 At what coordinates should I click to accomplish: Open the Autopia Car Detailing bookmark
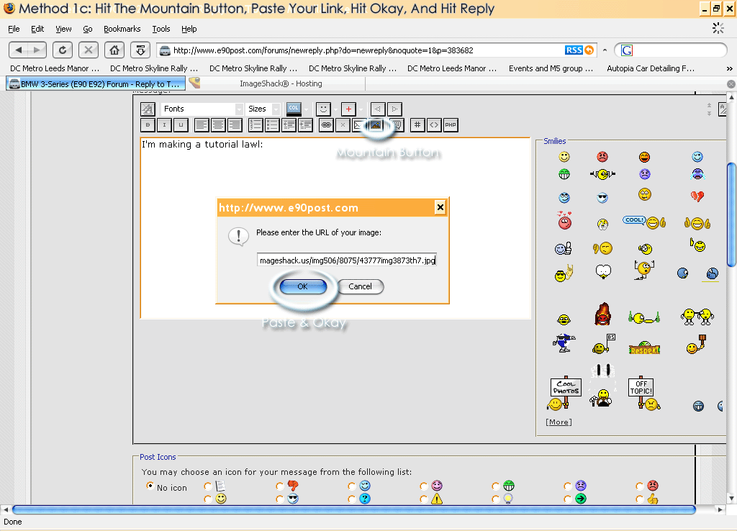pyautogui.click(x=651, y=68)
